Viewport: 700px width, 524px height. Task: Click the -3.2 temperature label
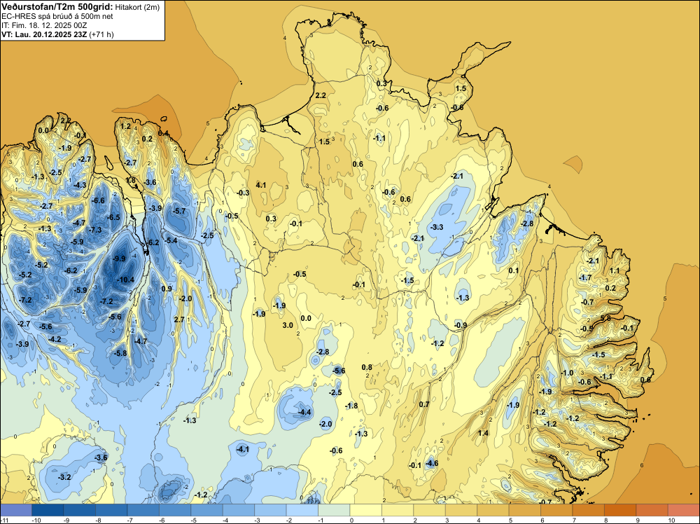(64, 477)
